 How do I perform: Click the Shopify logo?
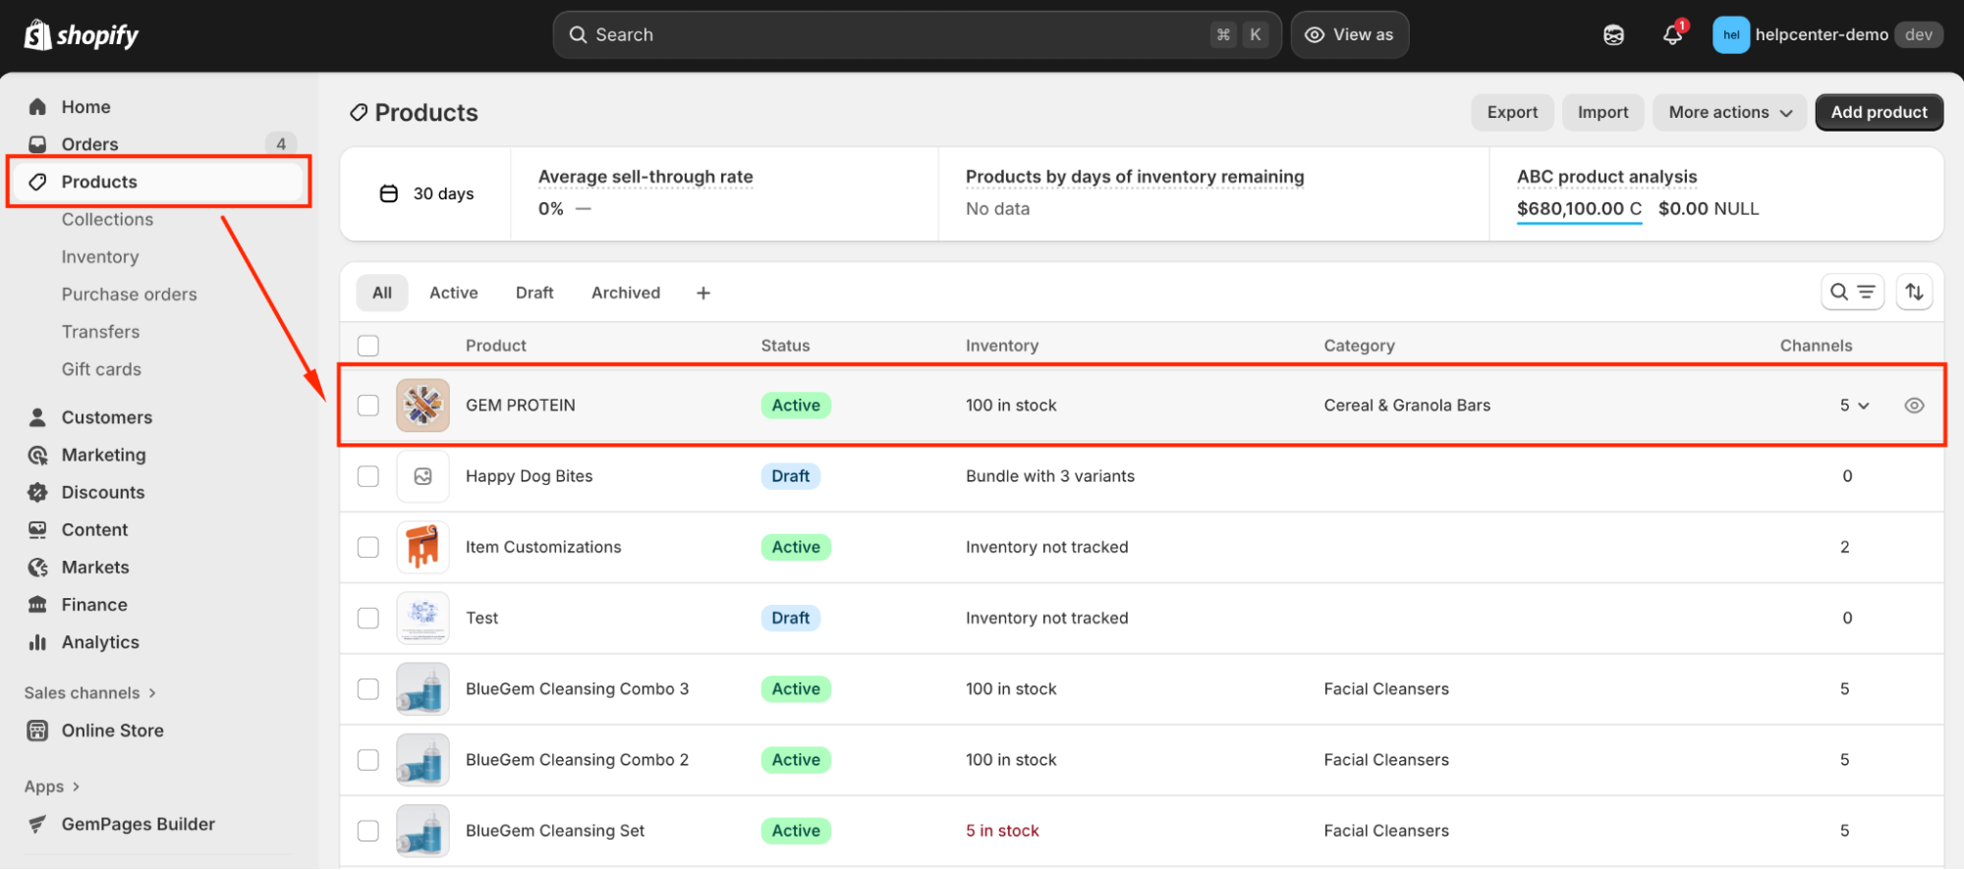[82, 35]
